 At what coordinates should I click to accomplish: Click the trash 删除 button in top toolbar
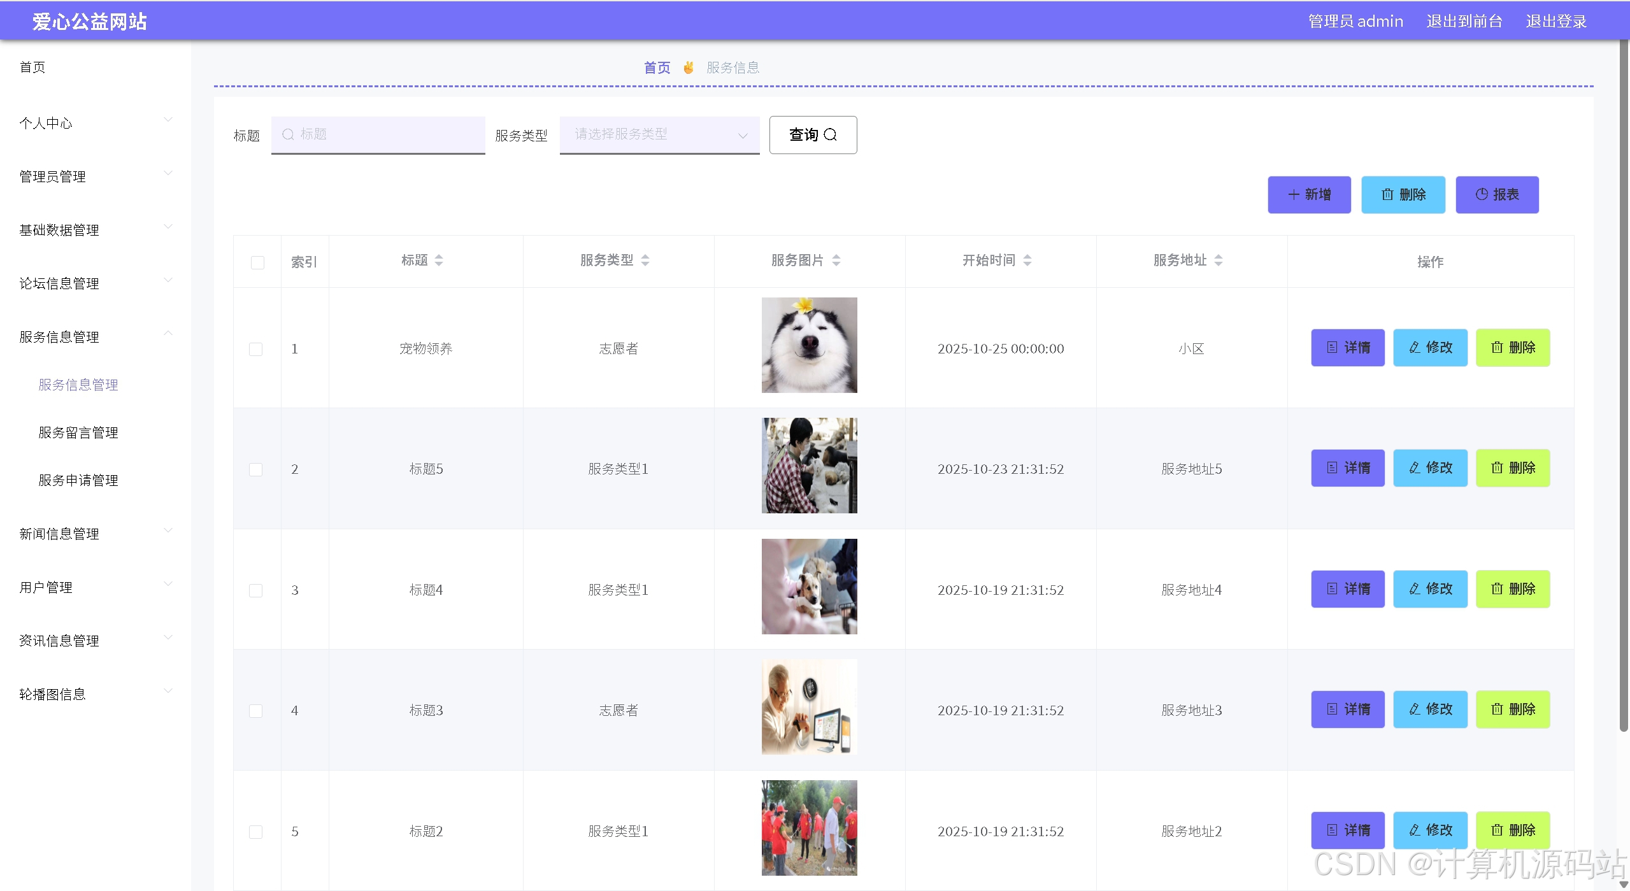[x=1403, y=195]
